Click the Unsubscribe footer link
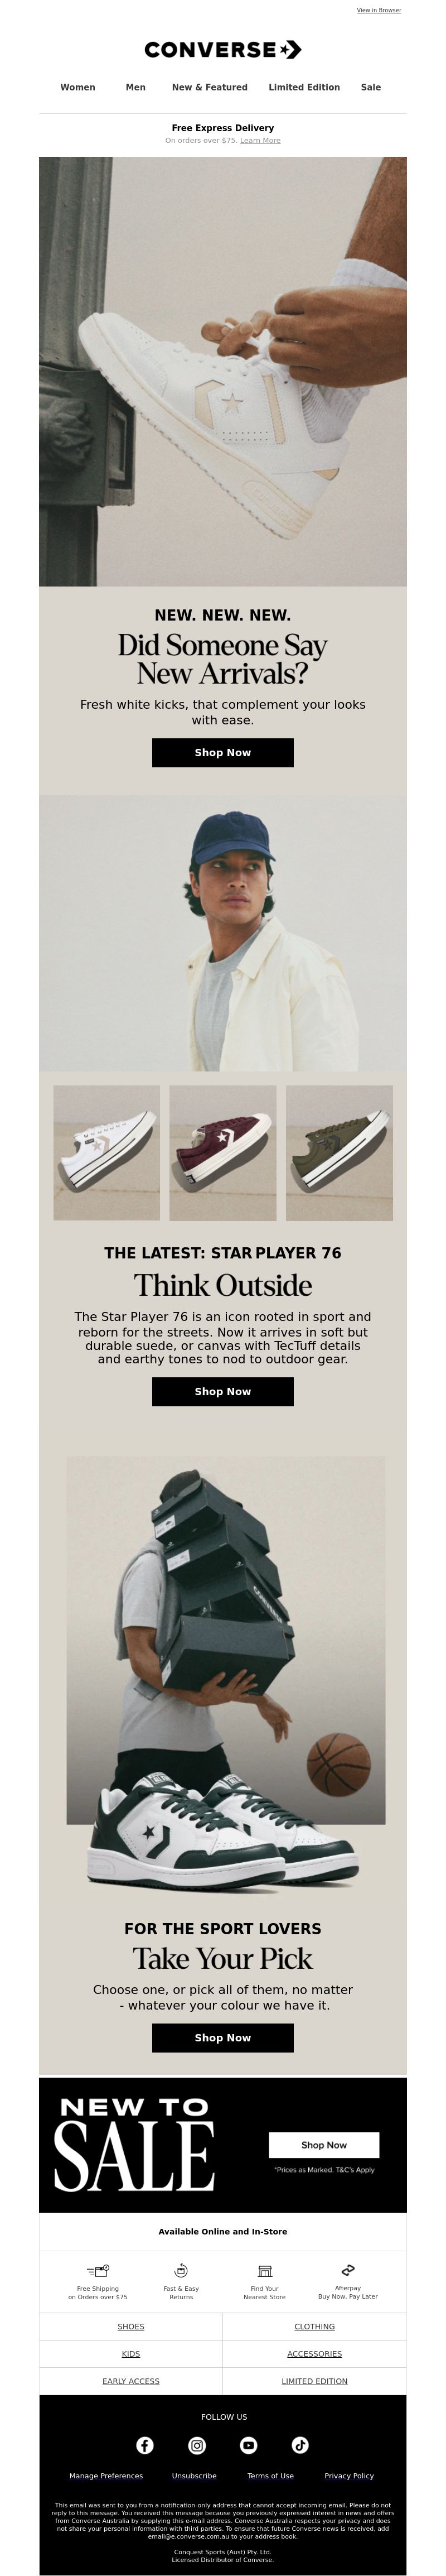 (x=194, y=2475)
